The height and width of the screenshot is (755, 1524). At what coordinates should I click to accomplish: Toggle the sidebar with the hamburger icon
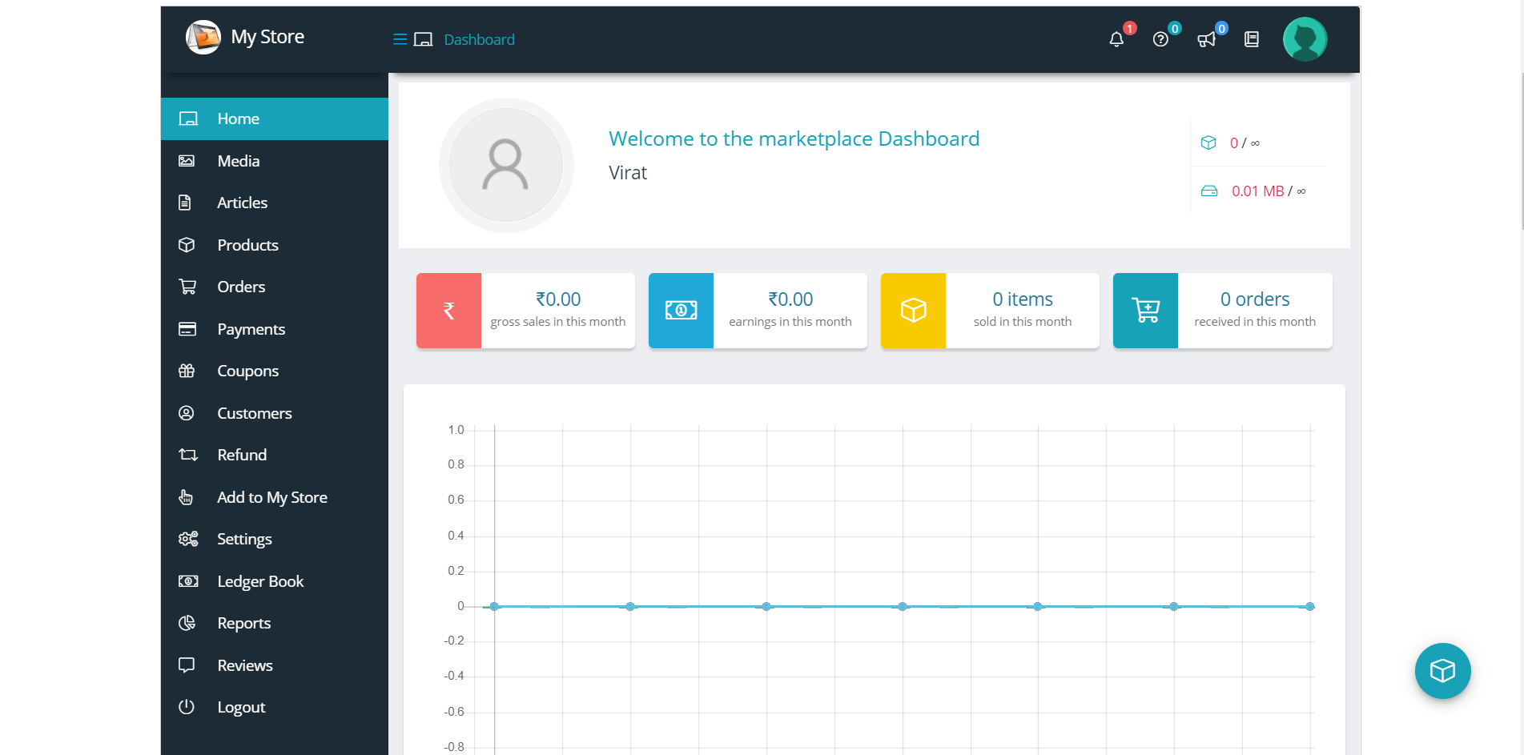(x=399, y=38)
